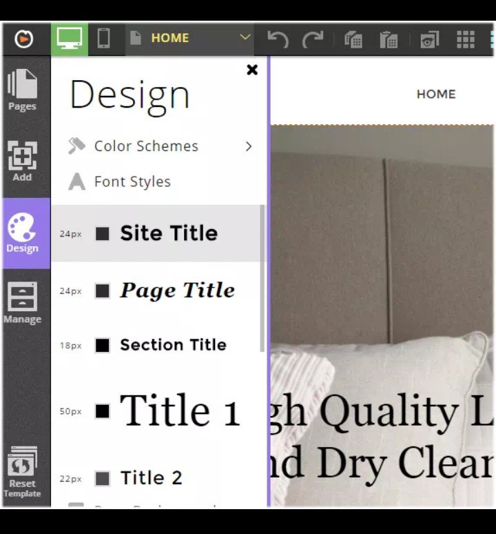
Task: Open the Add elements panel
Action: (22, 161)
